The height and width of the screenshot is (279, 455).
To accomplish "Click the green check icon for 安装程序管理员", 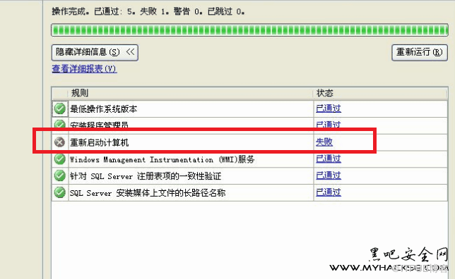I will tap(60, 124).
